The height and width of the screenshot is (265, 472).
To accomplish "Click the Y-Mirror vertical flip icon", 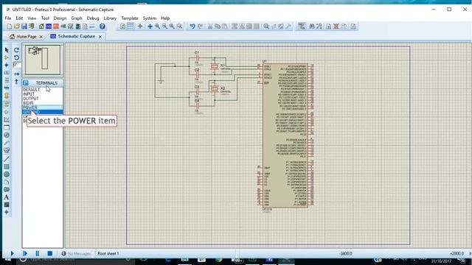I will tap(16, 82).
